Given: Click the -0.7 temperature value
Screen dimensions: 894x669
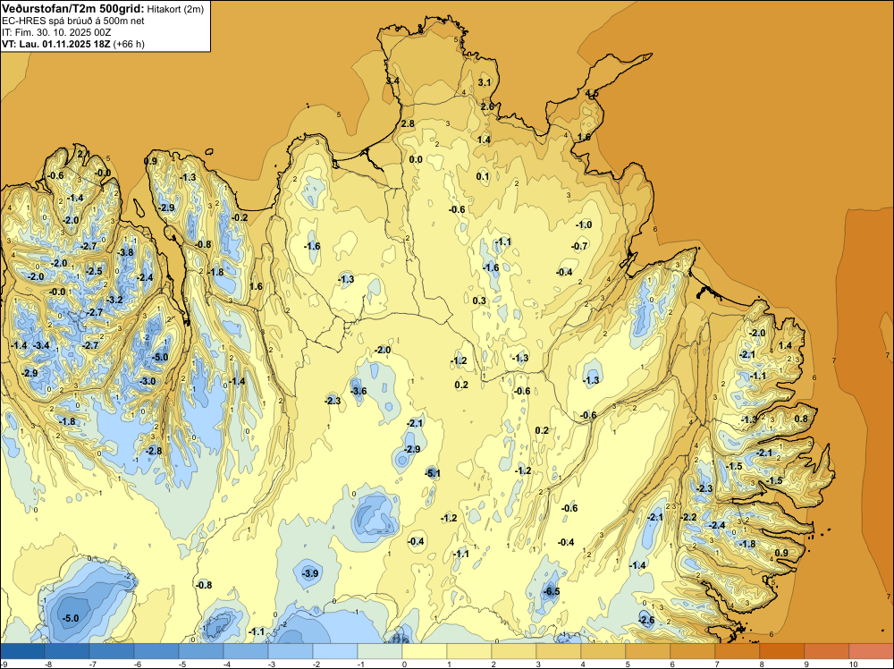Looking at the screenshot, I should [579, 246].
